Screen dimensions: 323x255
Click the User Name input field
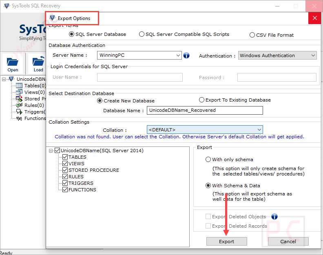click(139, 77)
